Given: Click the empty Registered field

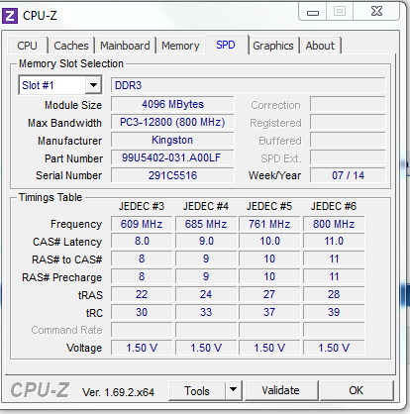Looking at the screenshot, I should (348, 122).
